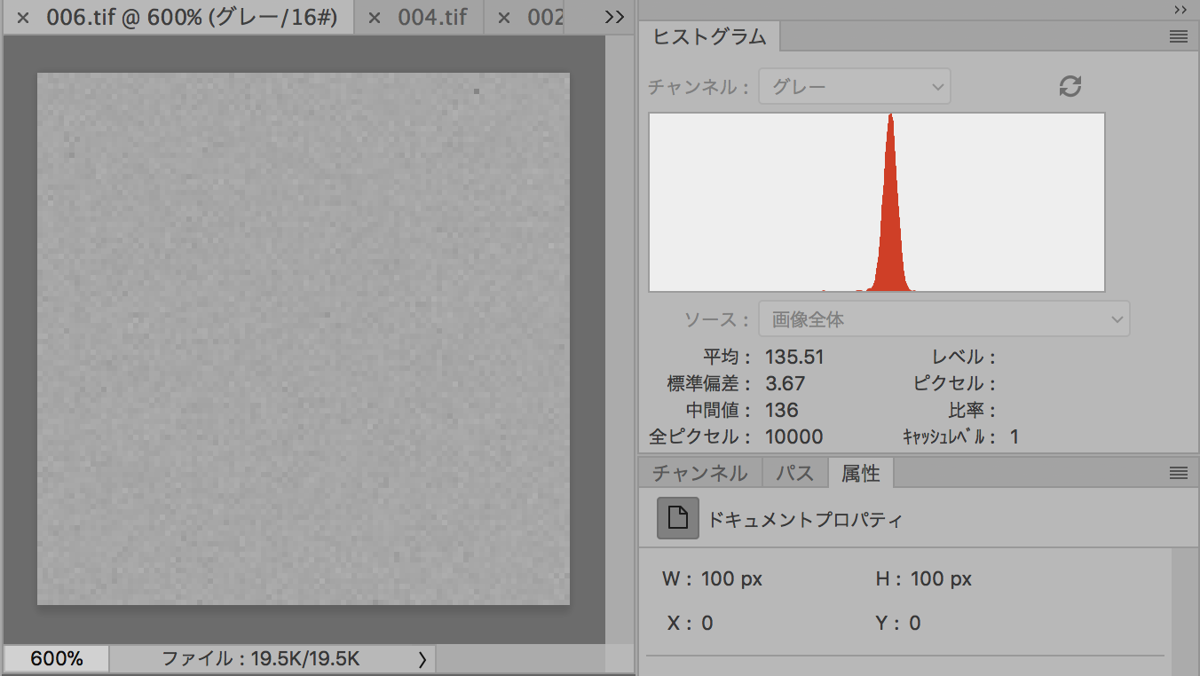This screenshot has height=676, width=1200.
Task: Close the 006.tif document tab
Action: (23, 19)
